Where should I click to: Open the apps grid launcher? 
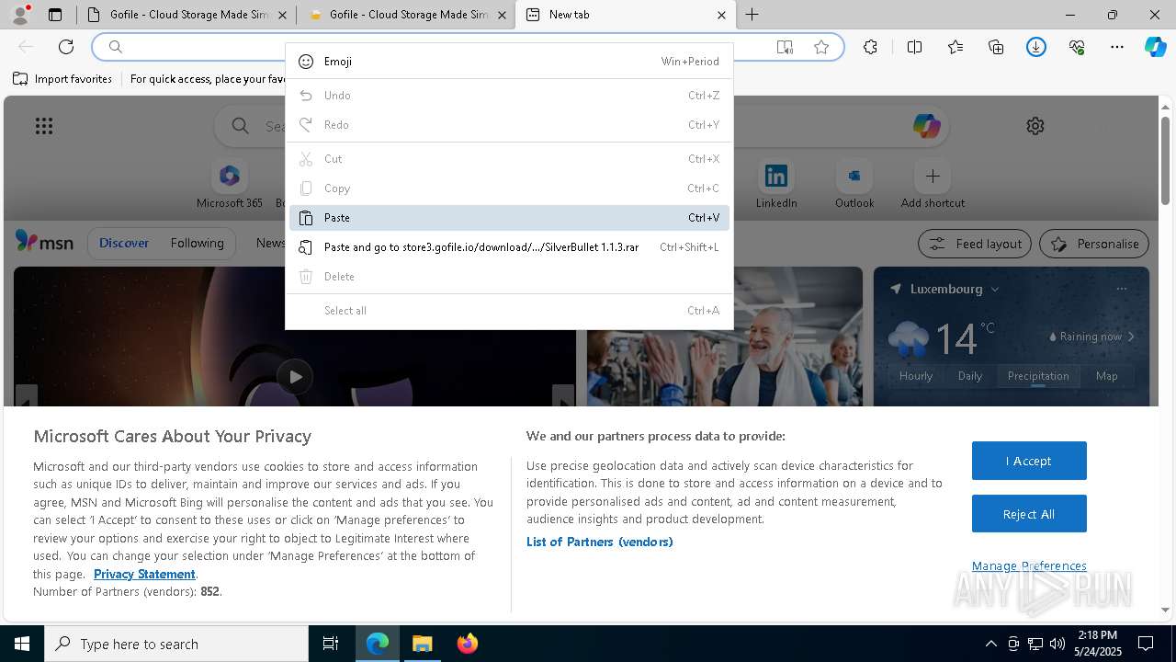(44, 126)
